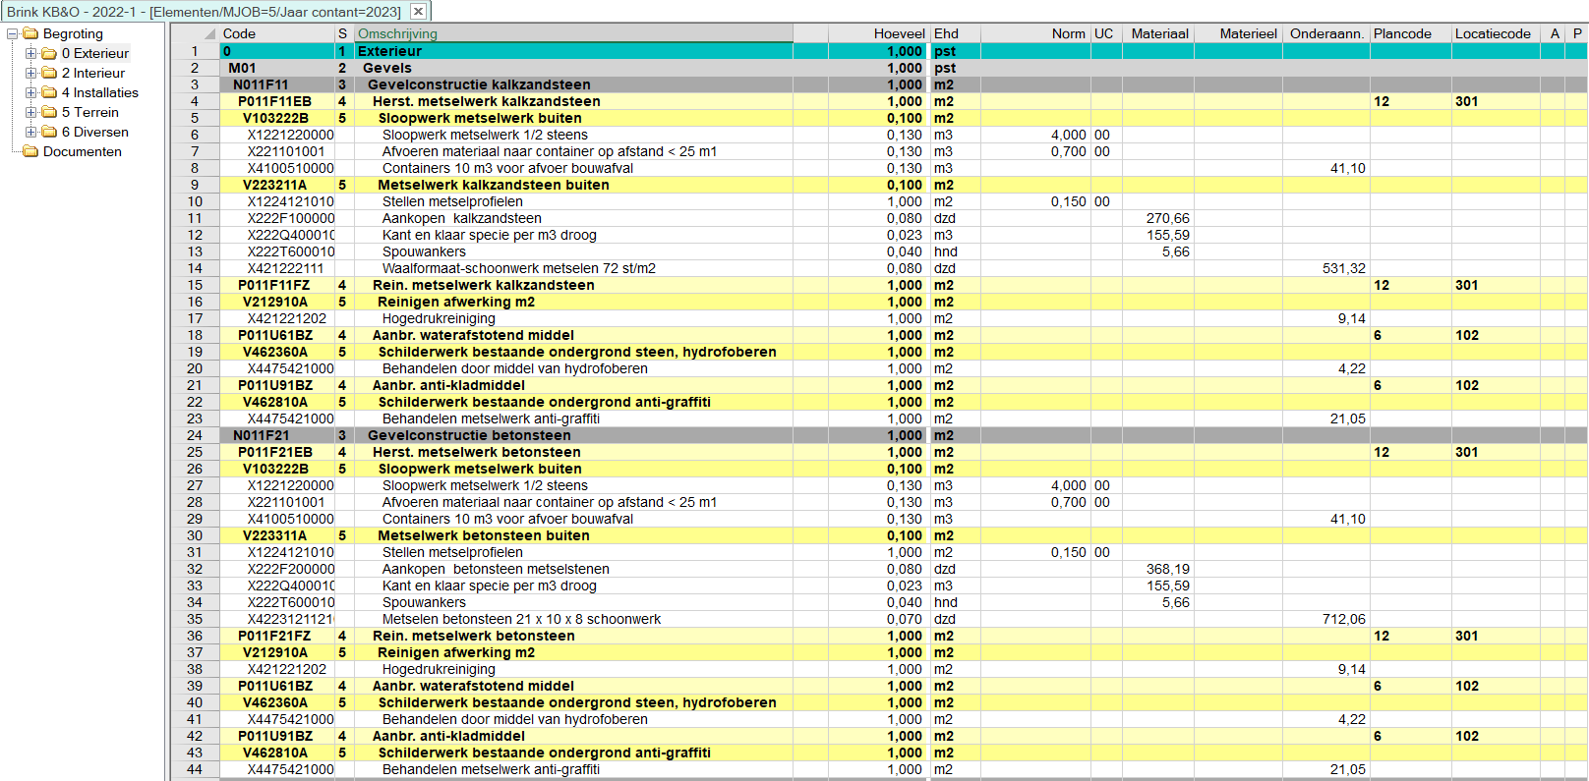The width and height of the screenshot is (1589, 781).
Task: Close the Brink KB&O 2022-1 document tab
Action: click(x=418, y=12)
